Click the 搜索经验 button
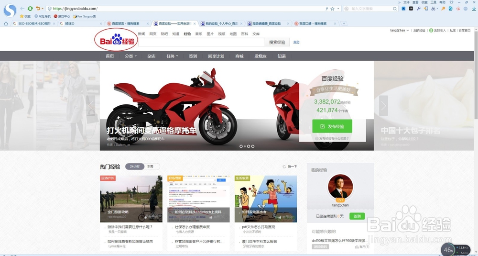The height and width of the screenshot is (256, 478). point(277,42)
